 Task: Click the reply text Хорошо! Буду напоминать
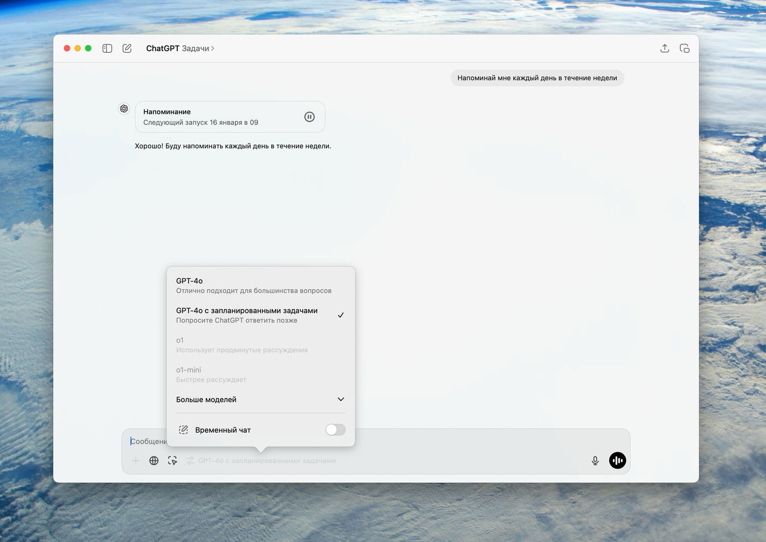pyautogui.click(x=233, y=146)
